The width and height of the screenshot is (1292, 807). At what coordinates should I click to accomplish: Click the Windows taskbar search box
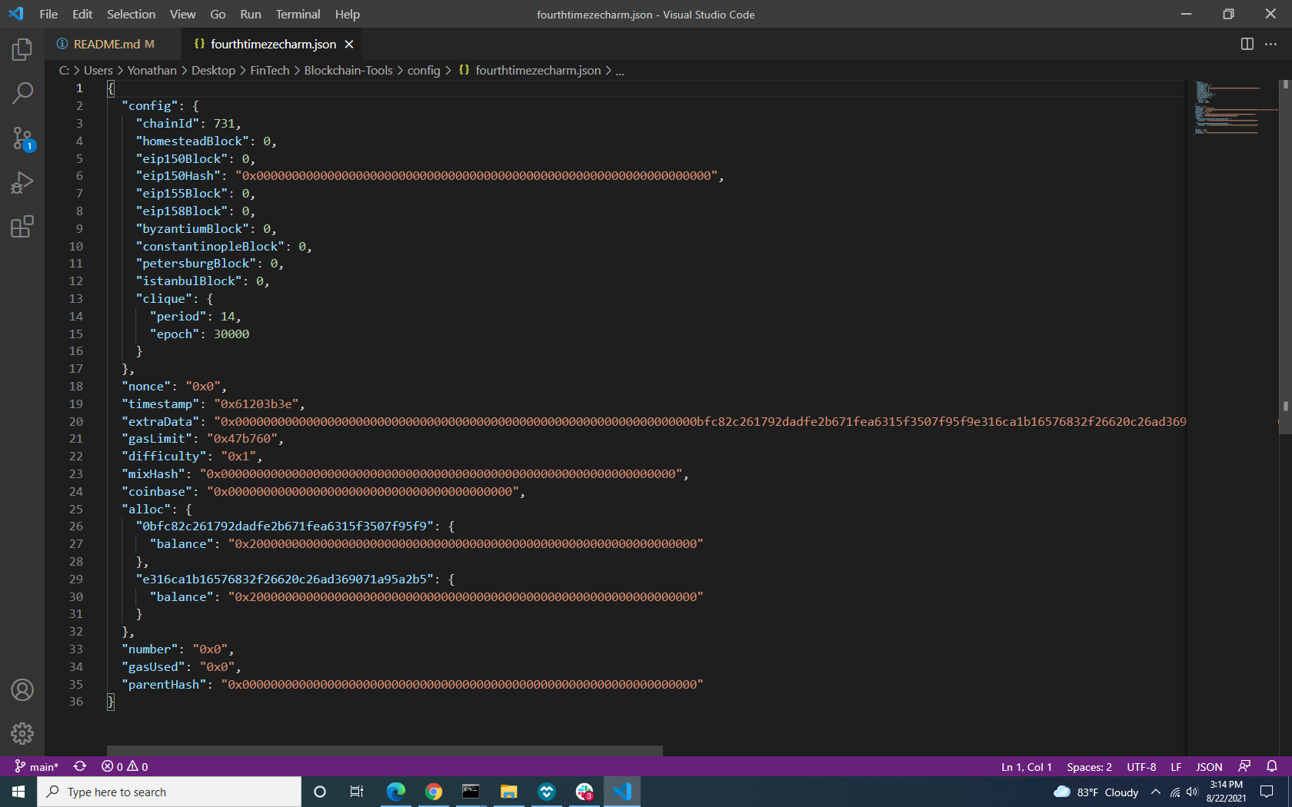(x=169, y=792)
